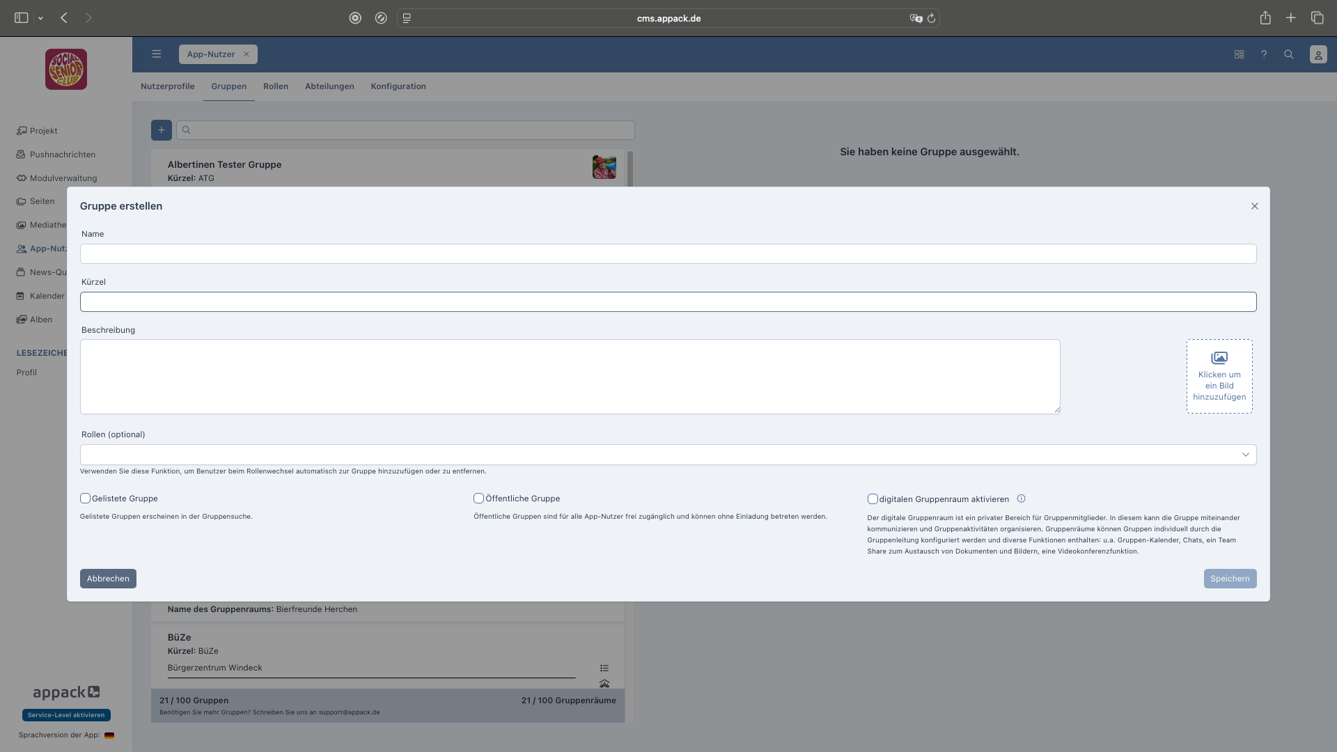Click the search magnifier in top bar
The height and width of the screenshot is (752, 1337).
click(1288, 54)
